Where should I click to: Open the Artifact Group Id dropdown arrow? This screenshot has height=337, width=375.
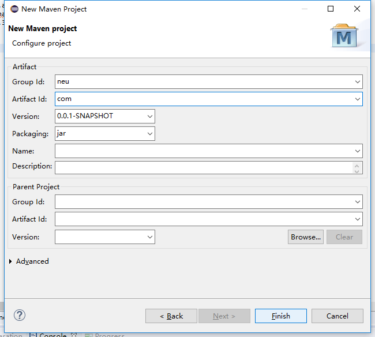pyautogui.click(x=358, y=82)
